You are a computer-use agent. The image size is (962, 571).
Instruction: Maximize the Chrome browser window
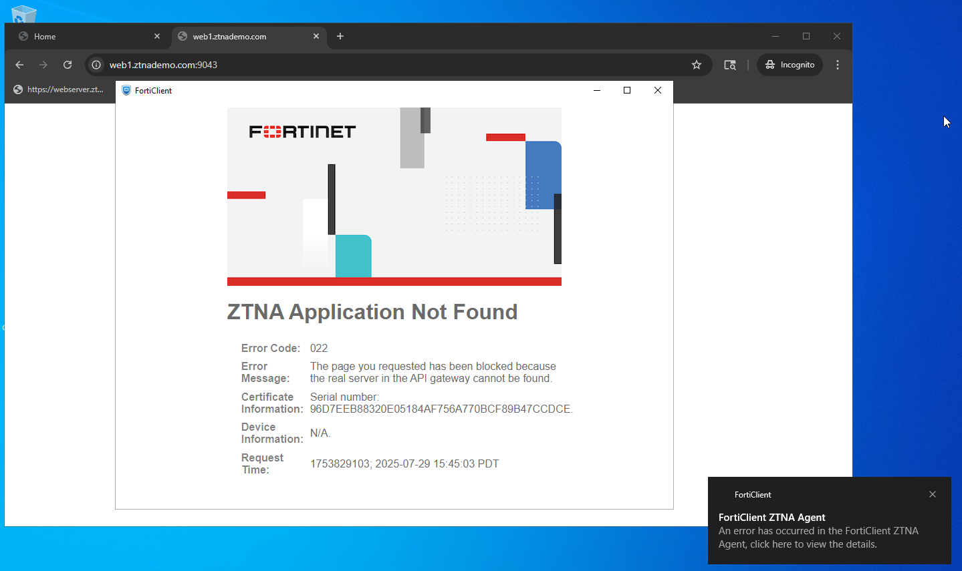click(x=806, y=36)
